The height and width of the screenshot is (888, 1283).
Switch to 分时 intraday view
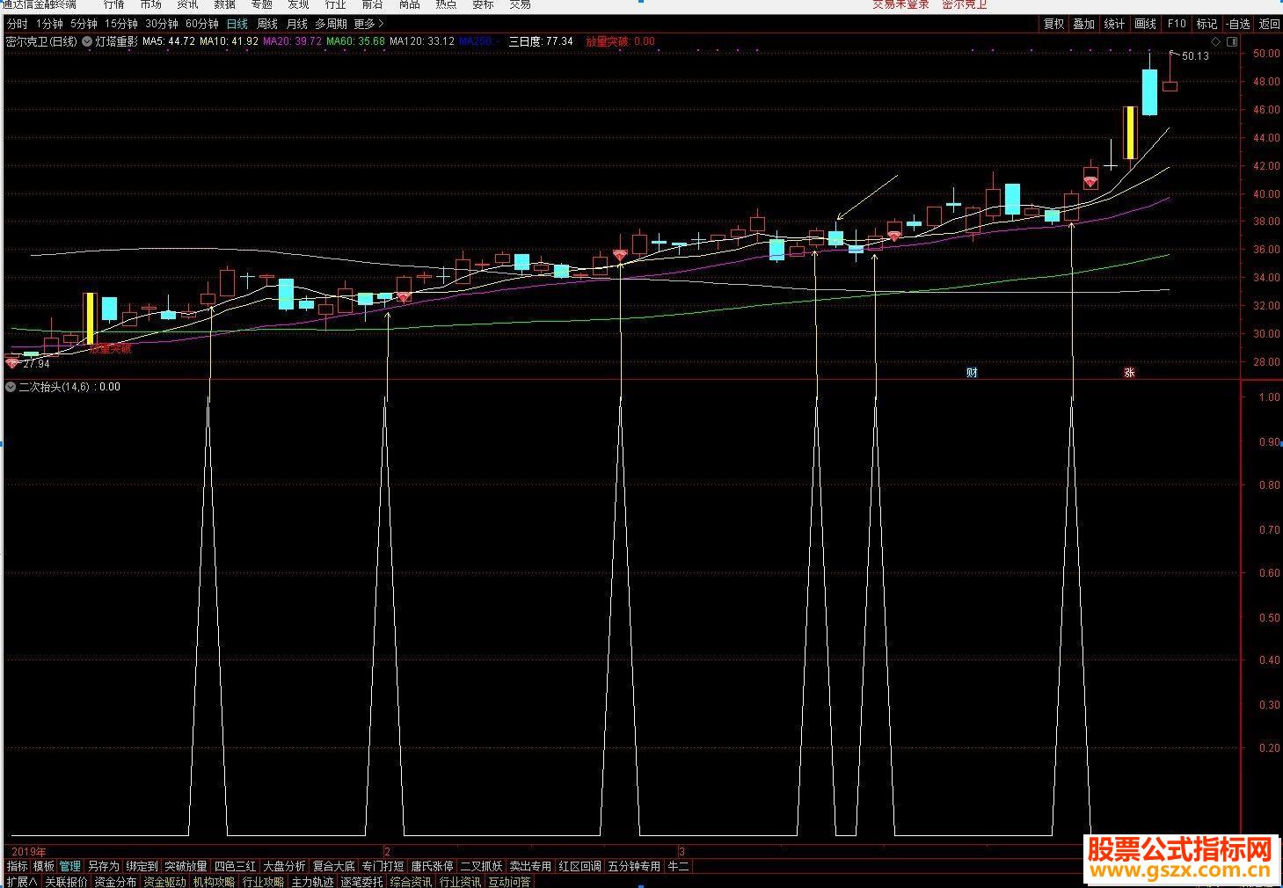tap(17, 25)
